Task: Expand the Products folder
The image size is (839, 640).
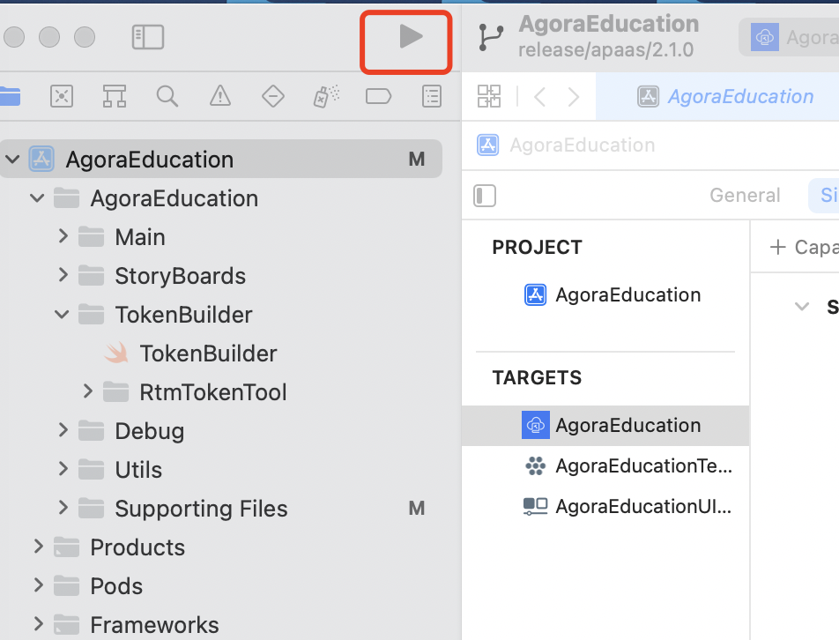Action: [38, 547]
